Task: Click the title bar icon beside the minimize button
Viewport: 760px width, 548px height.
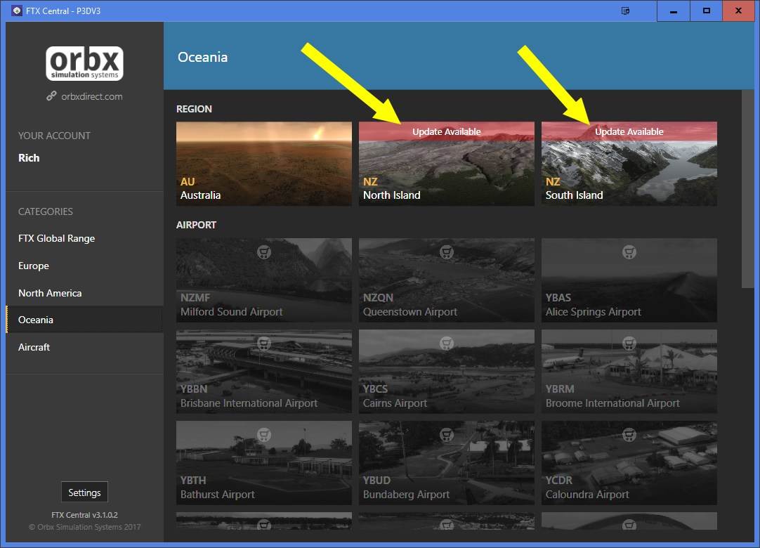Action: tap(625, 11)
